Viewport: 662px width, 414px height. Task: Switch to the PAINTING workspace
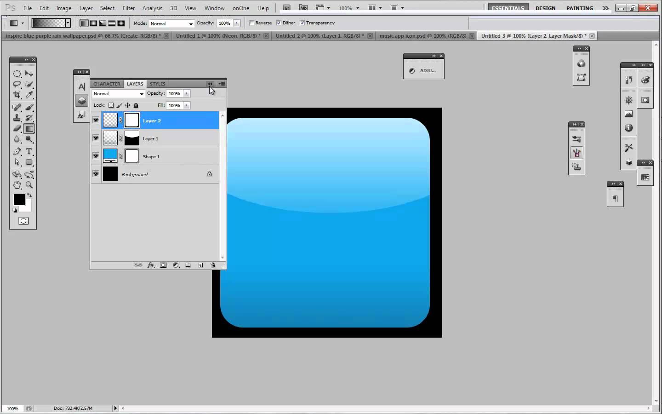point(579,8)
